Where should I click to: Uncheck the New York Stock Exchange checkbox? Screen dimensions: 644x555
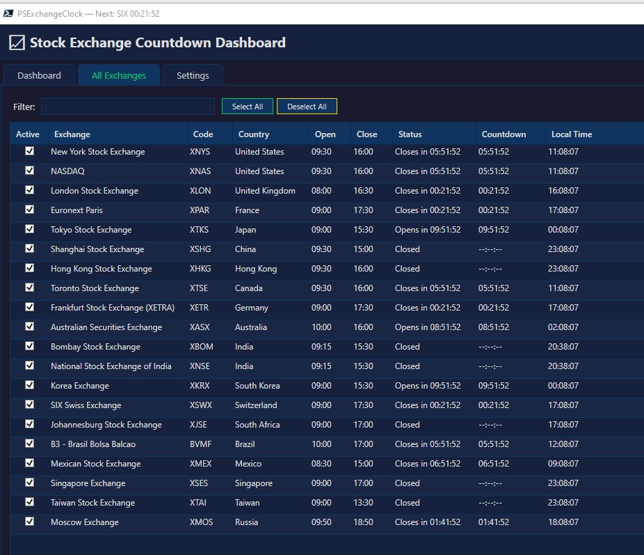pyautogui.click(x=30, y=151)
